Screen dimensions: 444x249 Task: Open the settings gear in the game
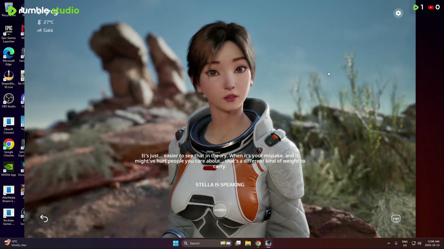click(398, 13)
